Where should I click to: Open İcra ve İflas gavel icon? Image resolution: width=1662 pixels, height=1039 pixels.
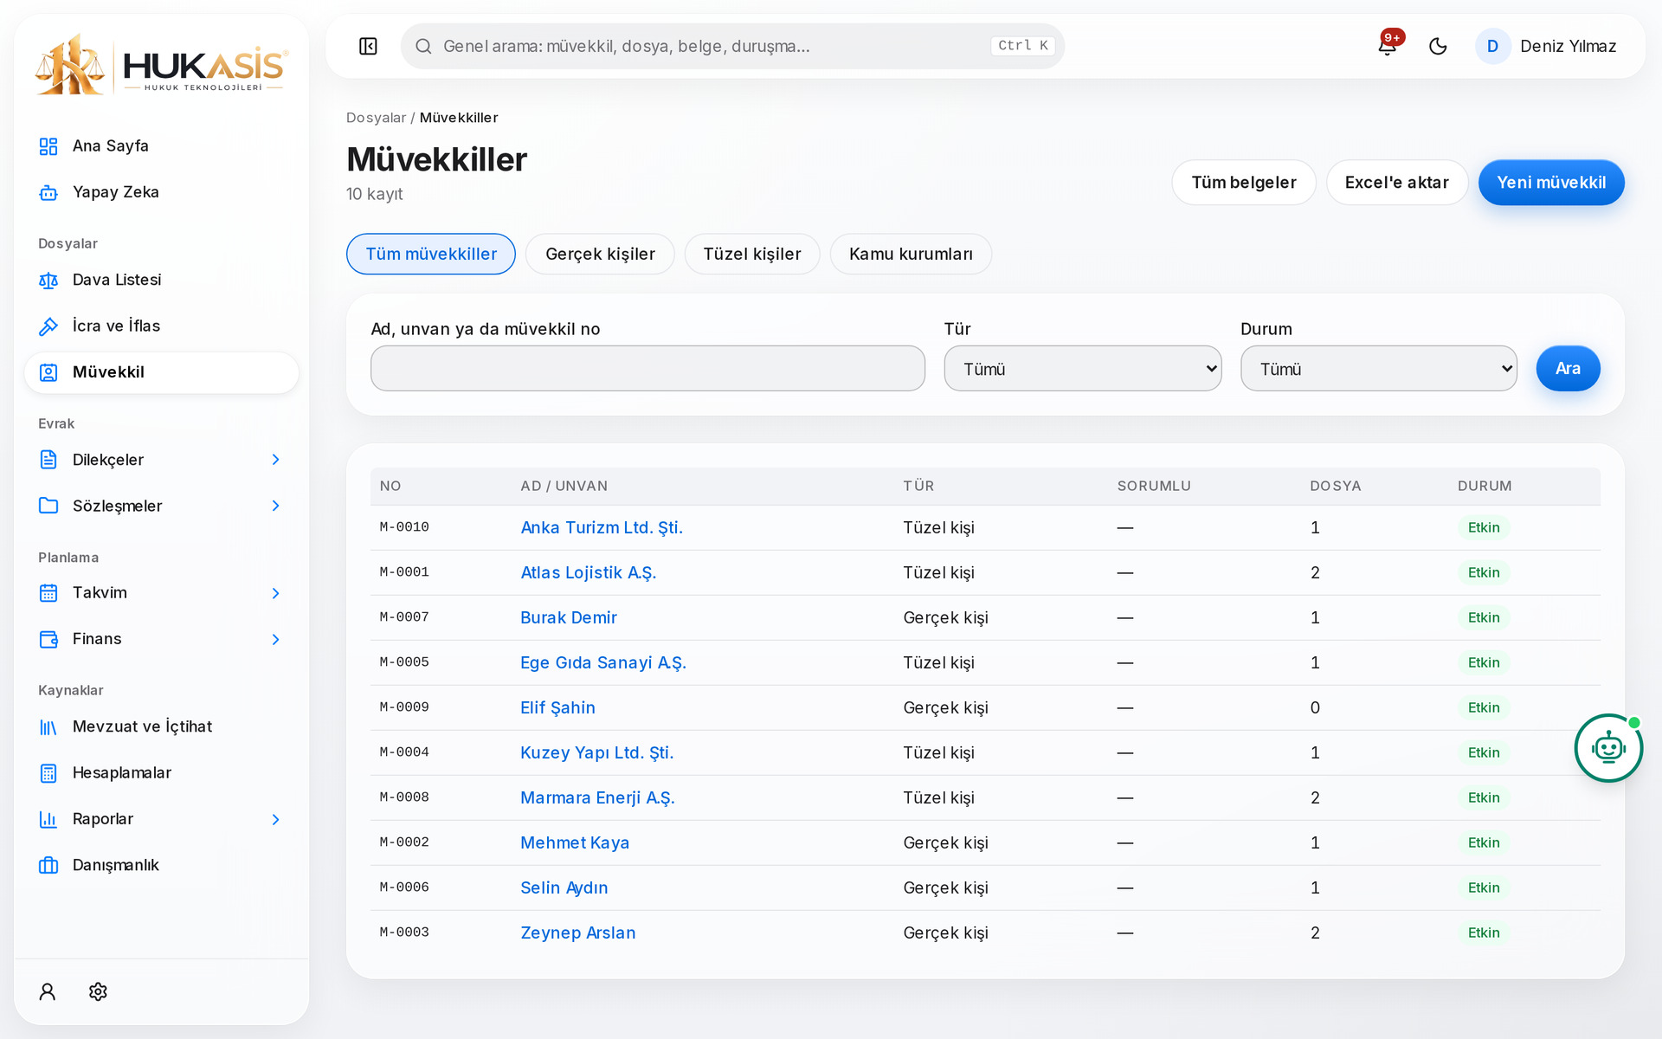tap(48, 326)
